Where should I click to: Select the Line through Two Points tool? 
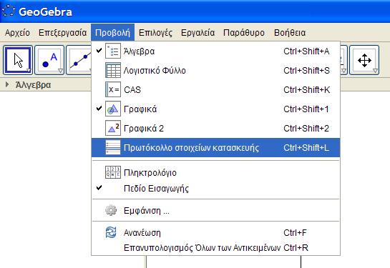pos(79,60)
